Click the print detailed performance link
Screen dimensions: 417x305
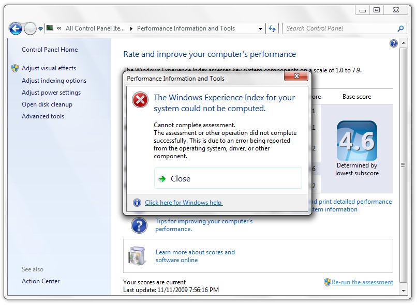pos(352,205)
